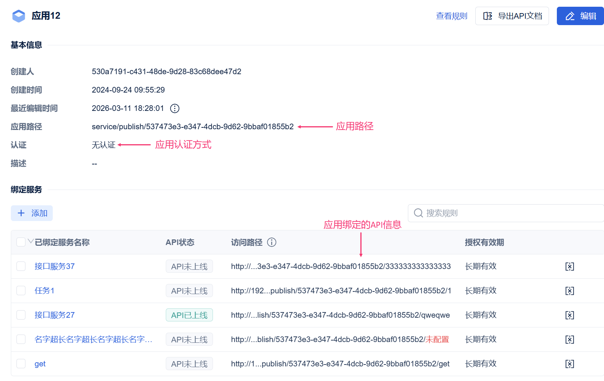Open the info icon beside 最近编辑时间
The width and height of the screenshot is (604, 381).
pos(175,108)
